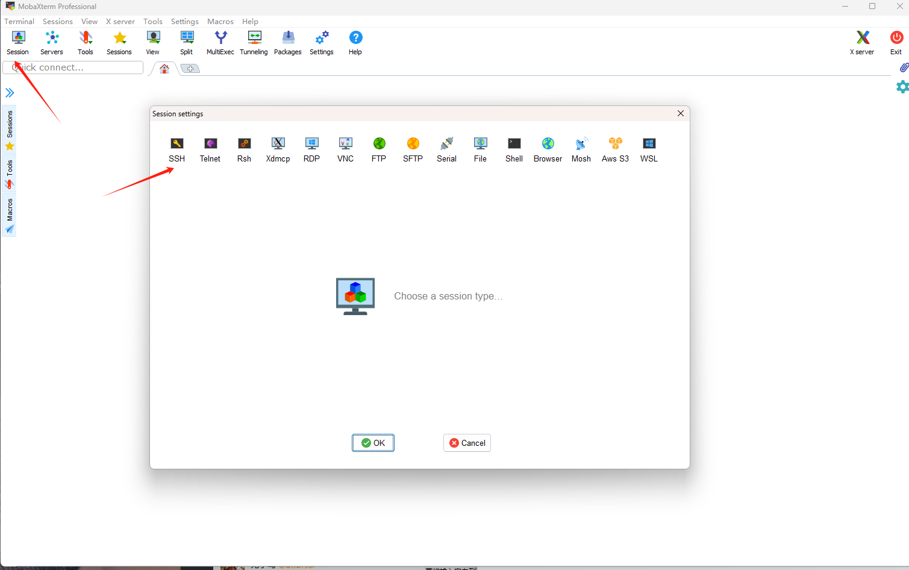Click the red Exit power icon
This screenshot has width=909, height=570.
tap(896, 43)
